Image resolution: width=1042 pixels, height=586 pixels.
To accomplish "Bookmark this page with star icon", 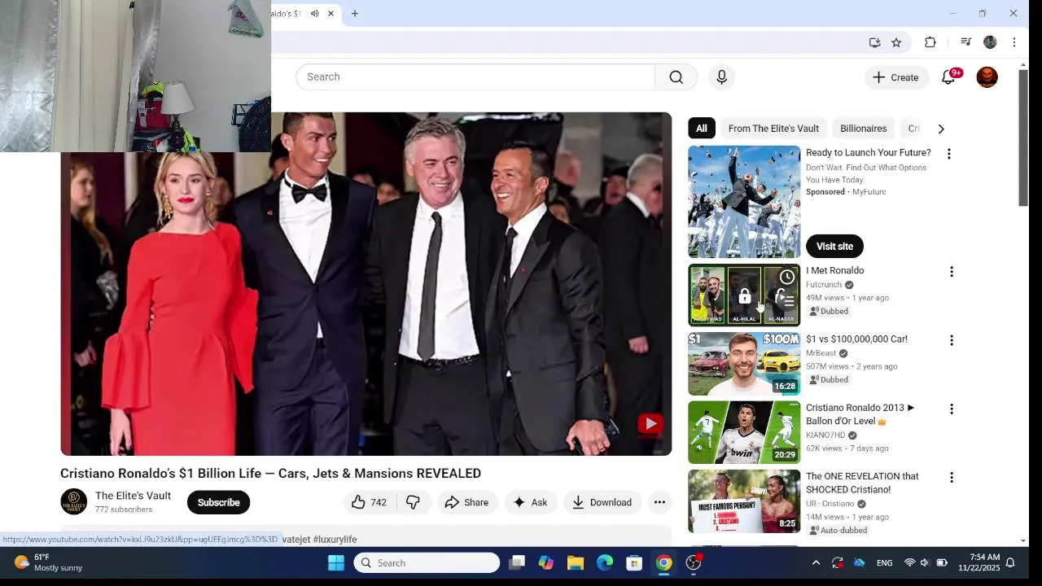I will click(x=896, y=42).
